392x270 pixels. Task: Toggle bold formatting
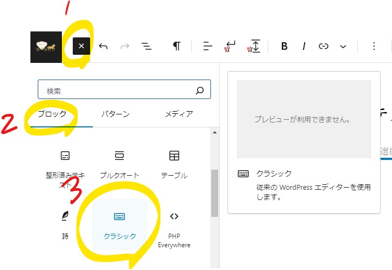(x=284, y=46)
